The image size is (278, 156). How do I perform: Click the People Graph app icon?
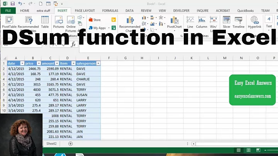click(x=114, y=28)
